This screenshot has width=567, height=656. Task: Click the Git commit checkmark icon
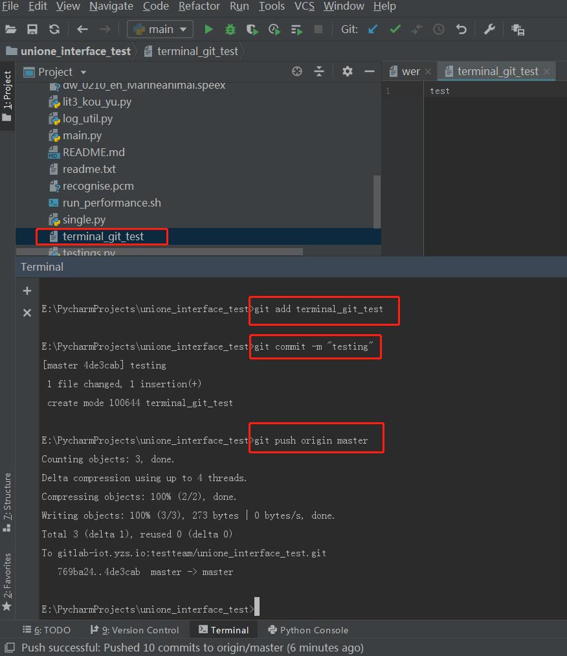click(395, 29)
